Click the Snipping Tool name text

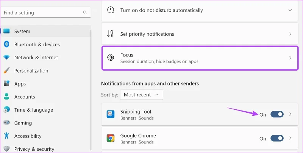coord(136,112)
